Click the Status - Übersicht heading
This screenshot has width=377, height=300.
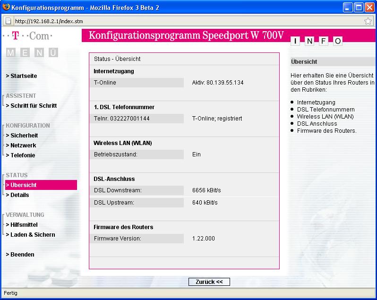coord(117,59)
